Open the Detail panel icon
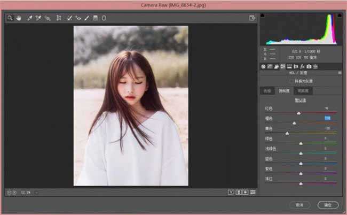Viewport: 347px width, 215px height. coord(277,66)
